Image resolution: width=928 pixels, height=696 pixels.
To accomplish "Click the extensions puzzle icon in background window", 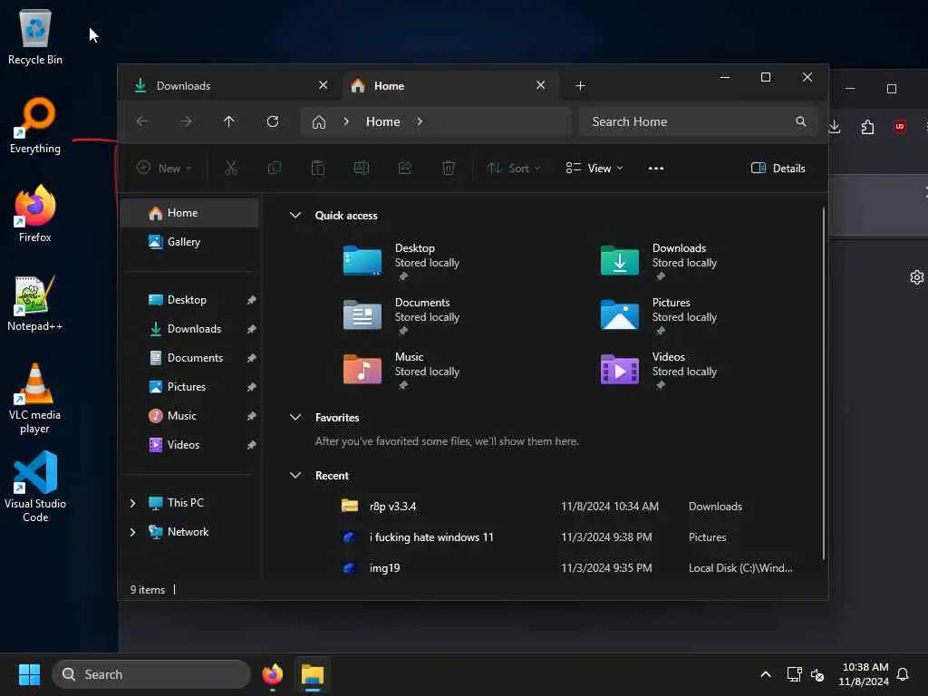I will click(867, 127).
